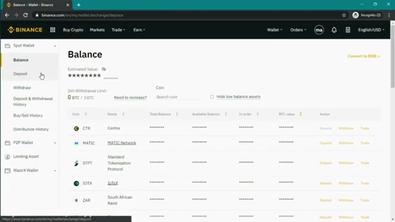Click Trade for STPT row

point(365,163)
